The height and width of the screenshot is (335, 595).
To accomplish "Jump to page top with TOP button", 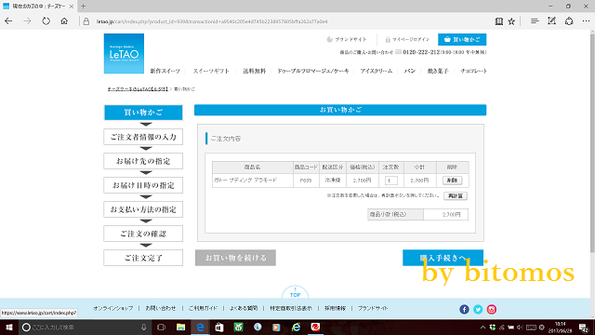I will coord(296,292).
